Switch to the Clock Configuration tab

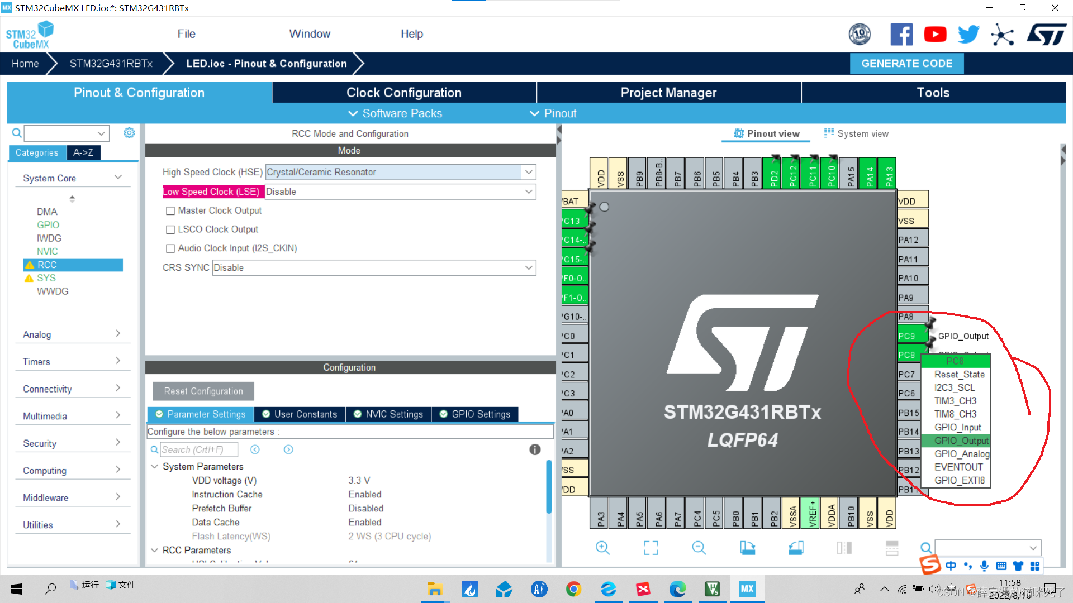(x=403, y=92)
